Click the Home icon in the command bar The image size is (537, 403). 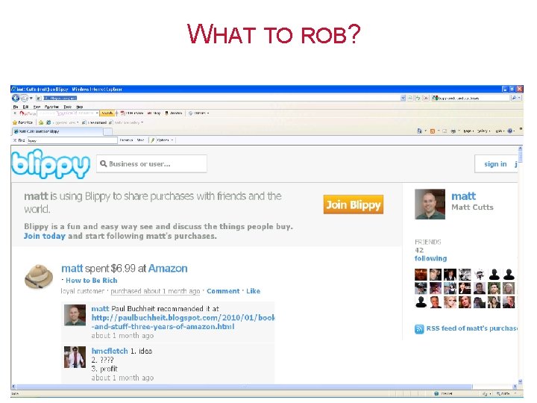(419, 131)
